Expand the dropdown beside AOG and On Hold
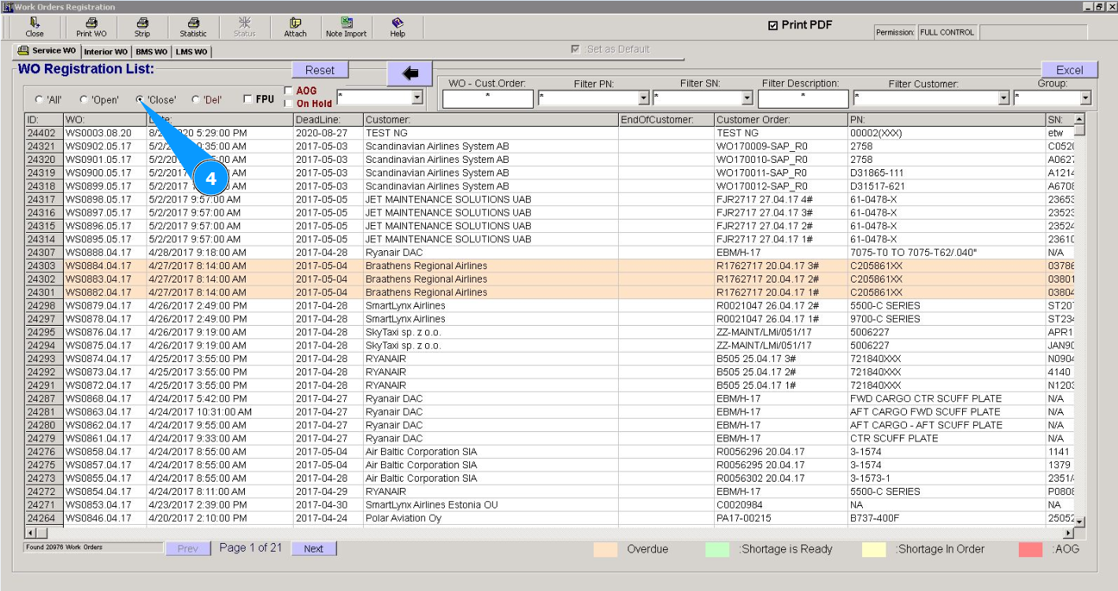 [x=417, y=97]
